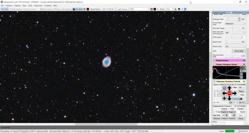Open the star favorites icon beside Tracking
The image size is (249, 133).
point(241,99)
